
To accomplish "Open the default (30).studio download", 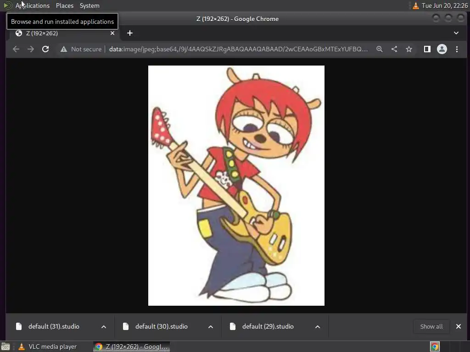I will (161, 326).
